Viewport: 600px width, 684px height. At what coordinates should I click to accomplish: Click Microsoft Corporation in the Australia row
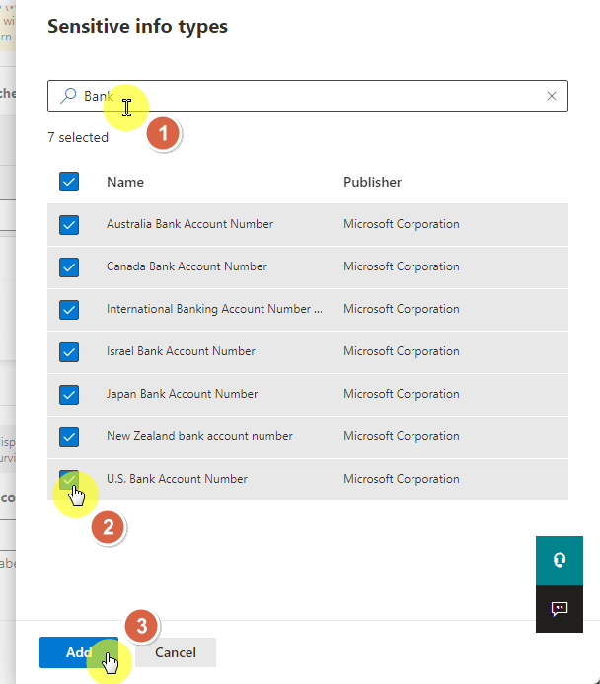(x=402, y=224)
